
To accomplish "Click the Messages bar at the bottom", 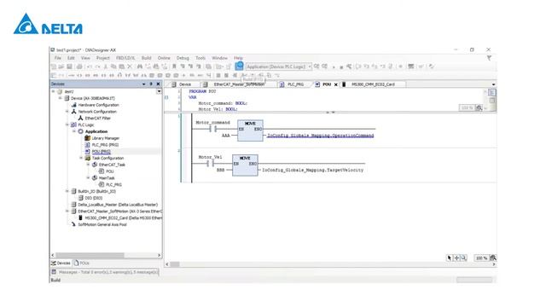I will [x=105, y=272].
